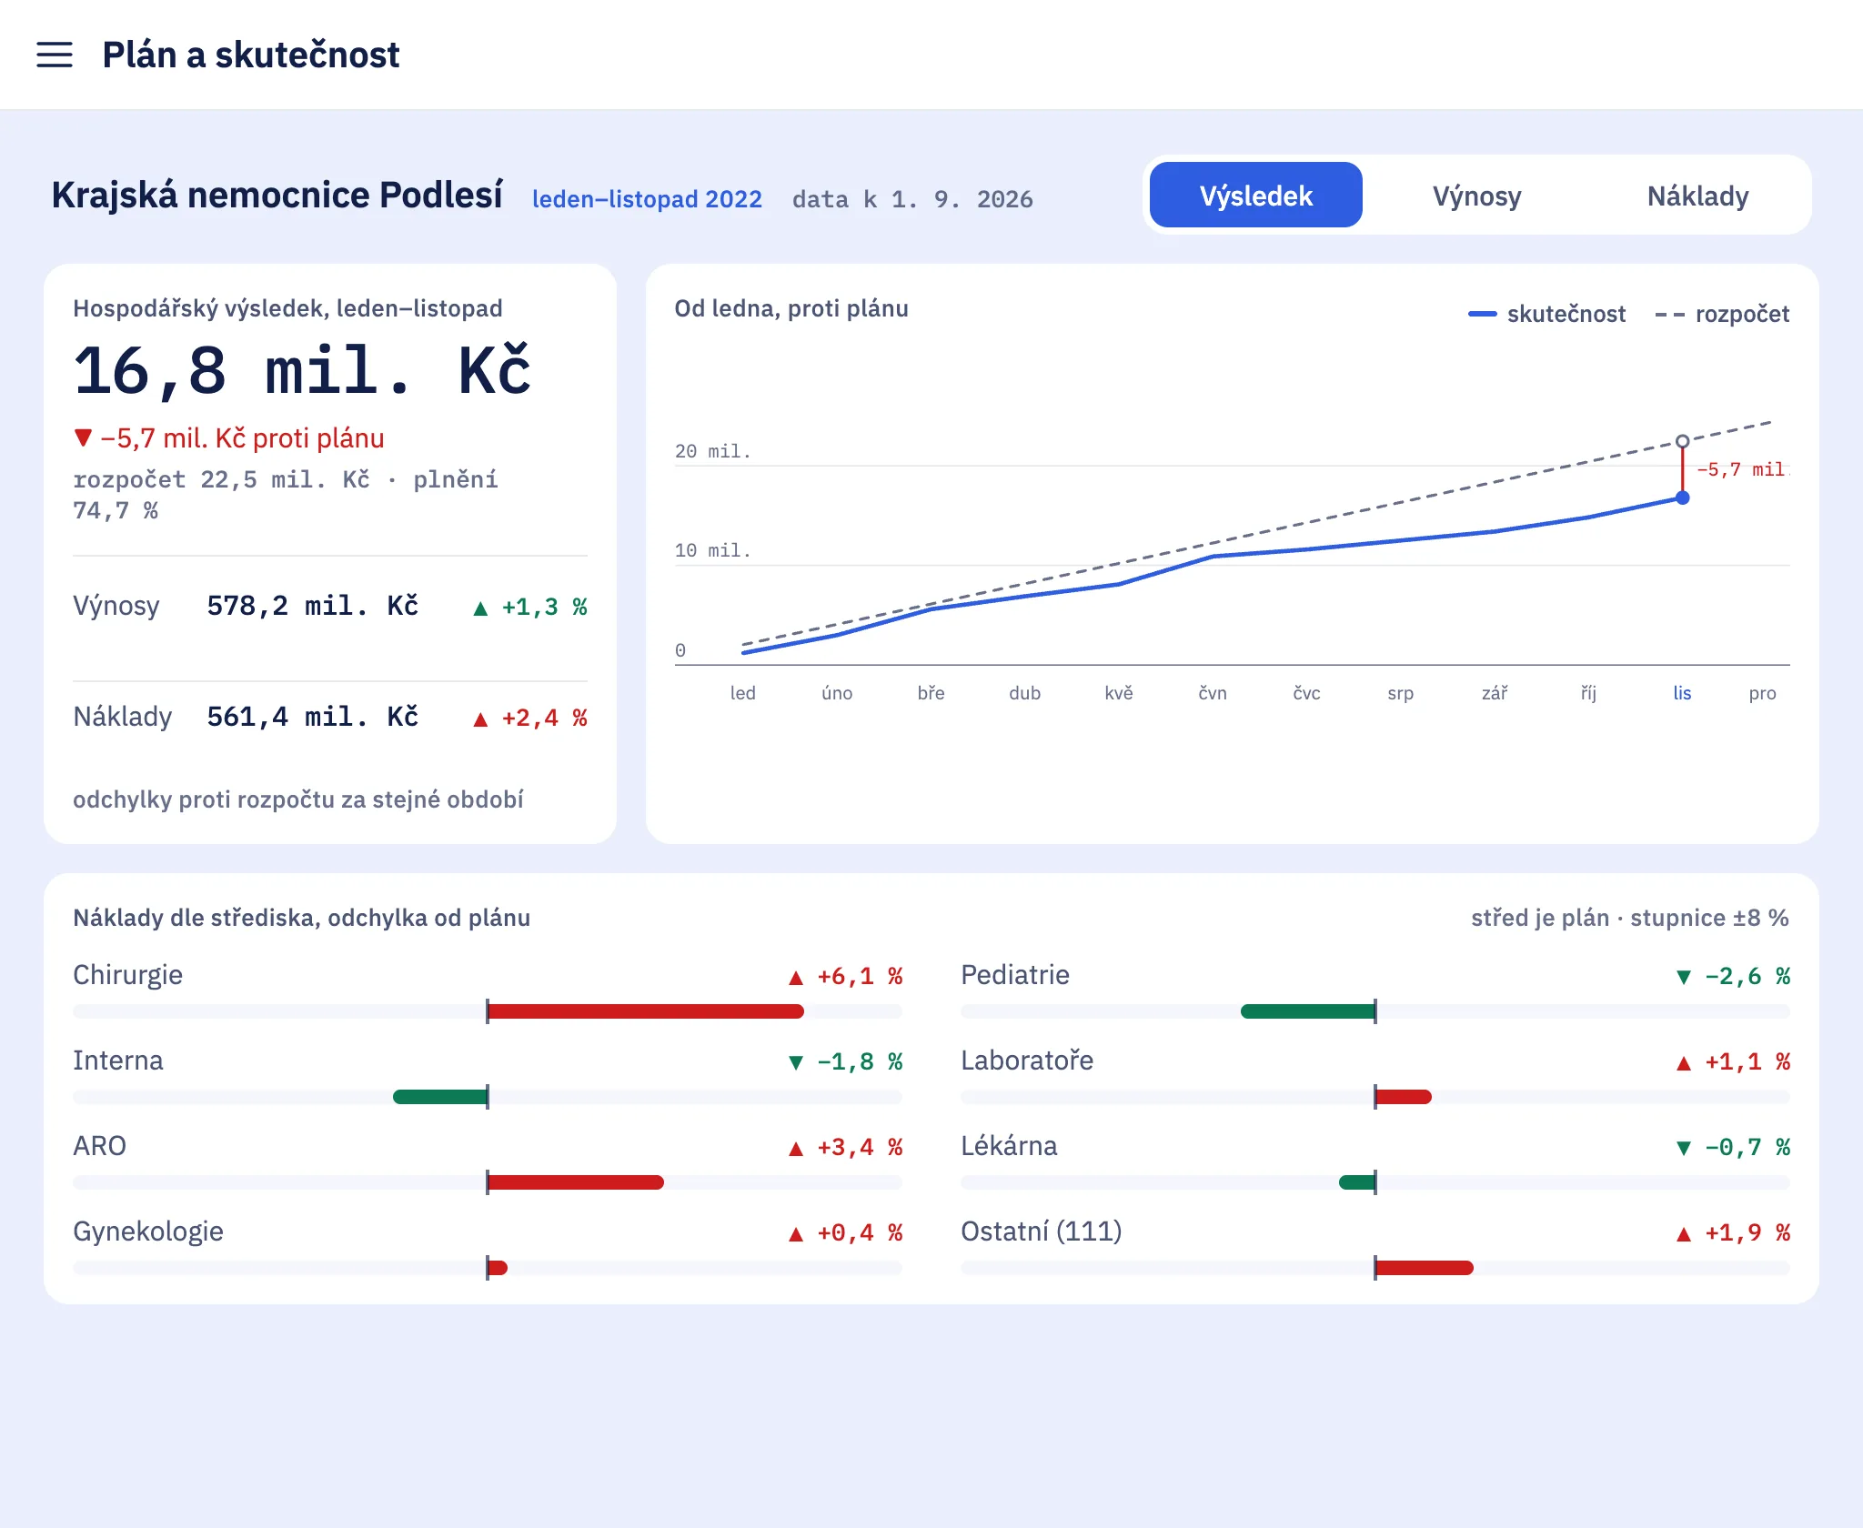
Task: Click the Pediatrie −2,6 % value
Action: 1734,976
